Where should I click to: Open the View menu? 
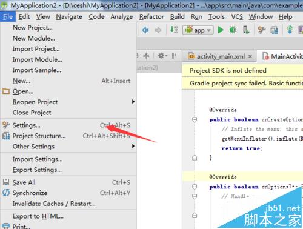43,16
